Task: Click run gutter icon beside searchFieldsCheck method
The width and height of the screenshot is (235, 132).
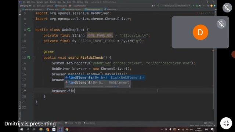Action: [x=29, y=58]
